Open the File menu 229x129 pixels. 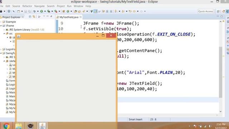tap(1, 6)
